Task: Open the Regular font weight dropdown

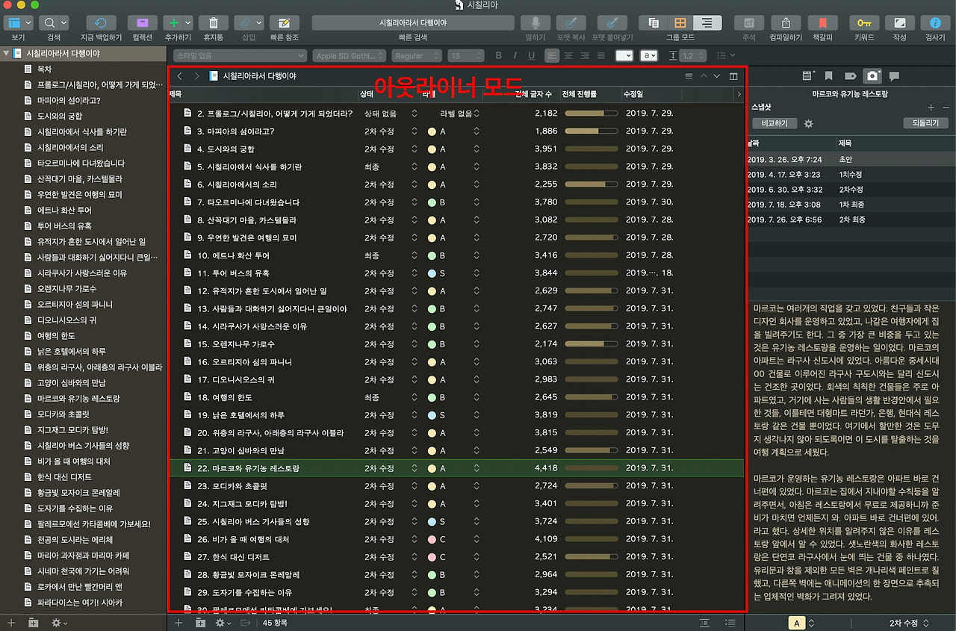Action: 417,55
